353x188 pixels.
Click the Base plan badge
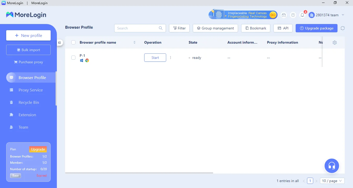pyautogui.click(x=16, y=176)
